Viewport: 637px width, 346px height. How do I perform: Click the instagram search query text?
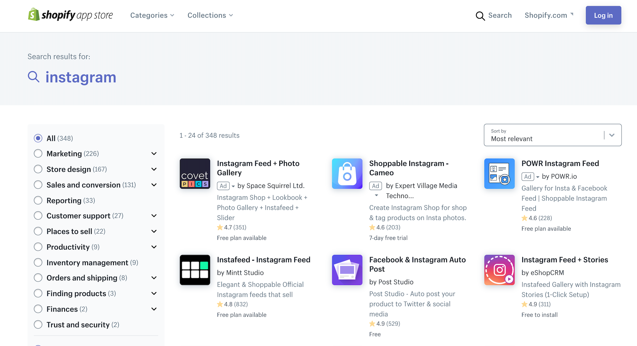81,77
